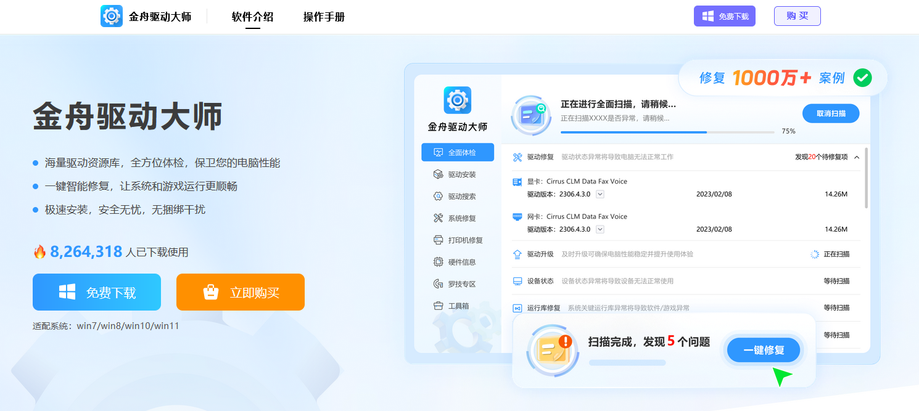
Task: Click the flame icon beside download count
Action: coord(39,251)
